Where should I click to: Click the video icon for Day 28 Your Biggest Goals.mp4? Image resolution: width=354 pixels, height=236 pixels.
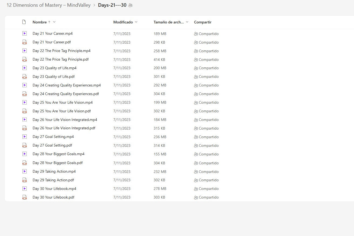tap(25, 154)
